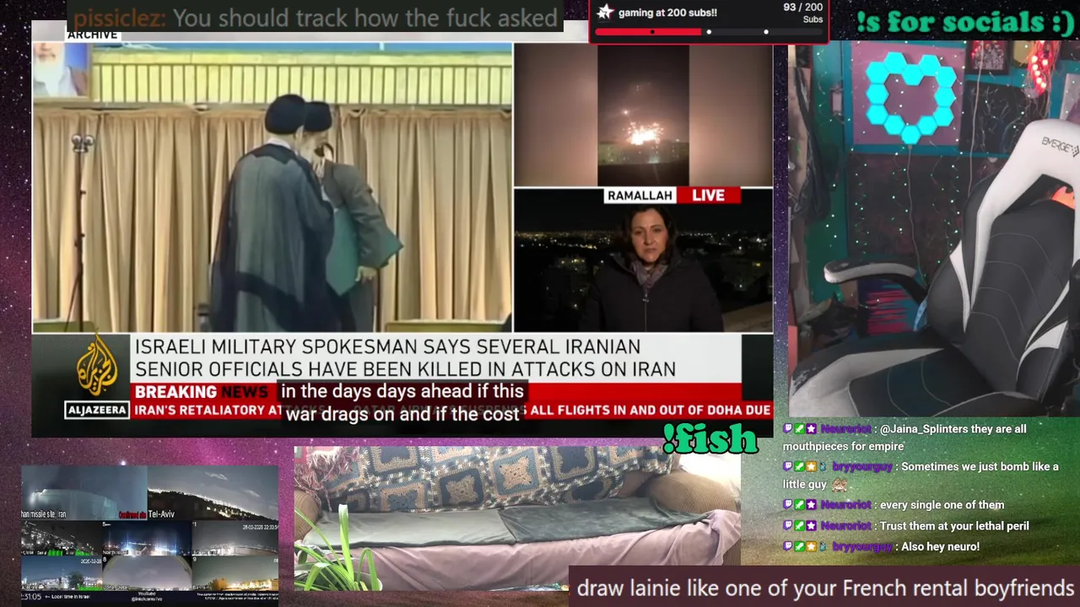Screen dimensions: 1080x607
Task: Click the green moderator sword badge on the 'Sometimes we just bomb' message
Action: 799,467
